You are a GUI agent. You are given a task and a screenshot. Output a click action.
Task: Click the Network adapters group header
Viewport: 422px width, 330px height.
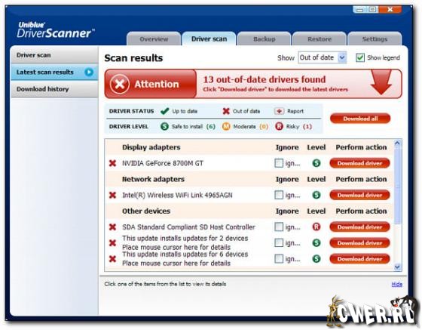click(153, 179)
